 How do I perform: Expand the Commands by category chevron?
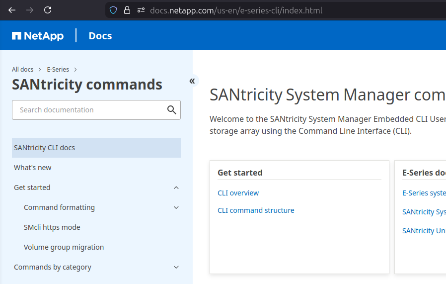point(176,267)
